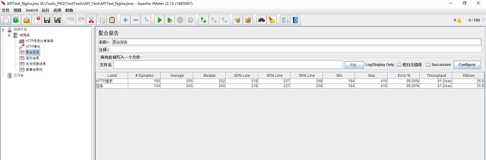Screen dimensions: 486x160
Task: Collapse all nodes with the minus icon
Action: point(135,20)
